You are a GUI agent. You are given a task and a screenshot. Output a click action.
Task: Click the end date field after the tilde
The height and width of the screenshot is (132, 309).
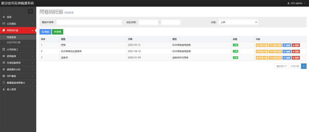[171, 22]
